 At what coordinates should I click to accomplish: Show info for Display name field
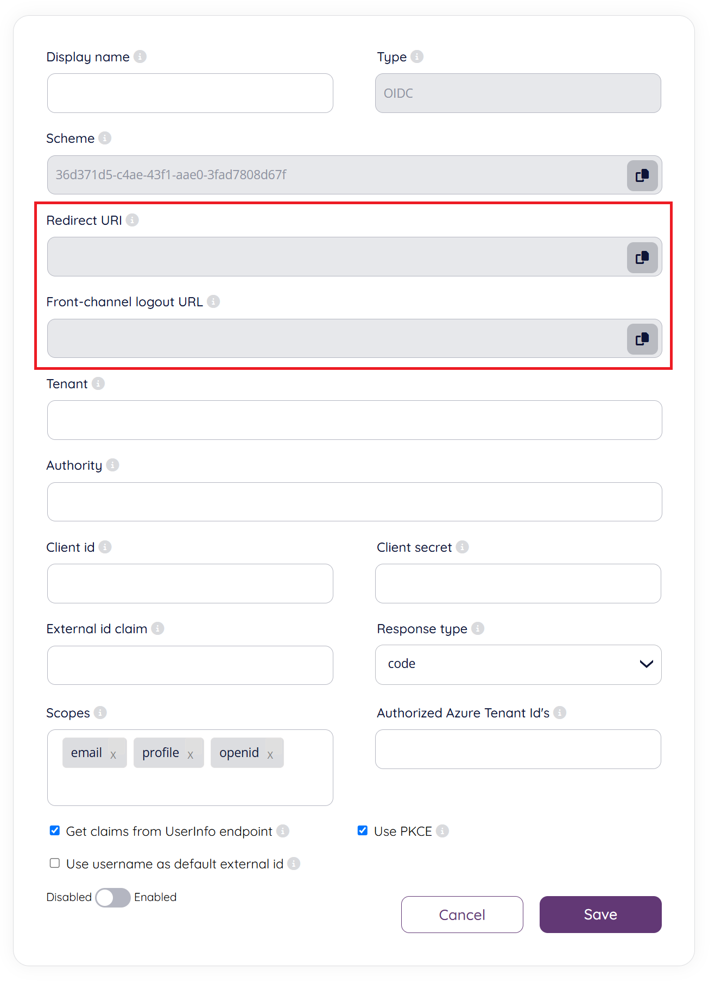pyautogui.click(x=140, y=56)
